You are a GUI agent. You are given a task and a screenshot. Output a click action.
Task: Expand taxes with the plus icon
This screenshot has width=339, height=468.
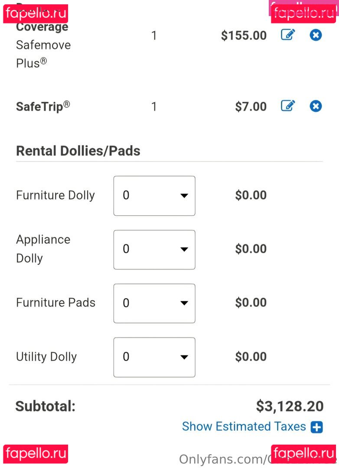[316, 427]
